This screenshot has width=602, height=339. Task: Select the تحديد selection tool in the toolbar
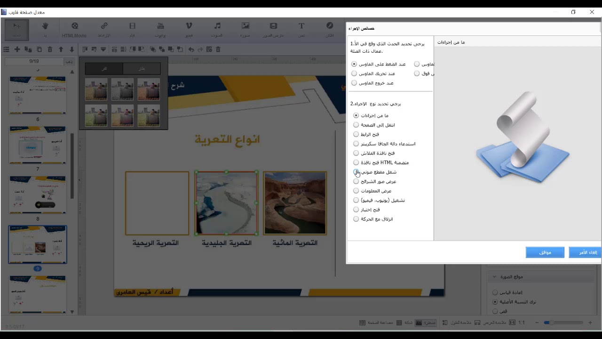point(17,30)
